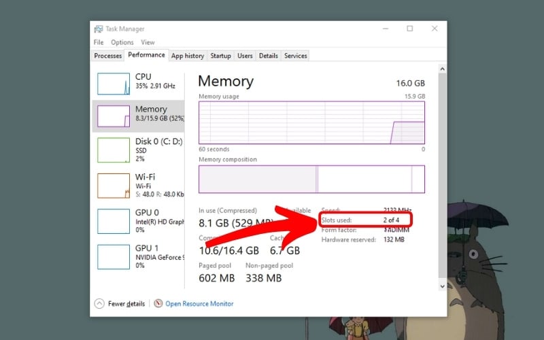Select the GPU 0 graph thumbnail
Viewport: 544px width, 340px height.
[114, 222]
